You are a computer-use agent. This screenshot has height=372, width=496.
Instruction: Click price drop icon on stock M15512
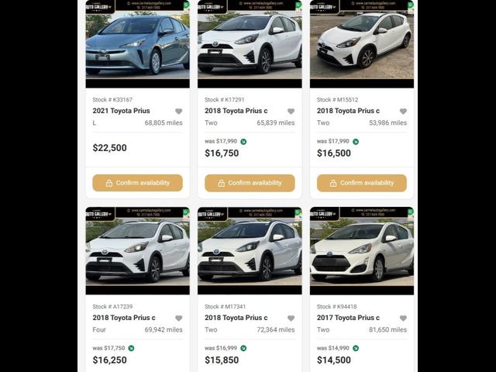356,142
